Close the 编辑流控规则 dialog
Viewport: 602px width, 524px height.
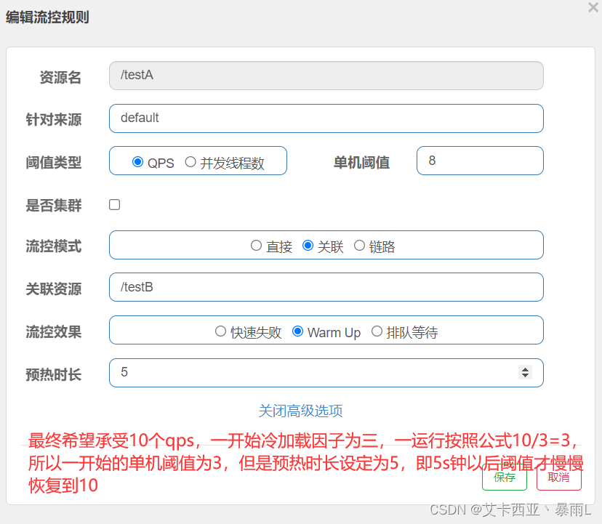pyautogui.click(x=593, y=7)
